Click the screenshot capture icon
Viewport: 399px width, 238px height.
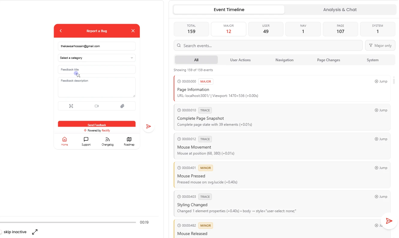tap(71, 106)
